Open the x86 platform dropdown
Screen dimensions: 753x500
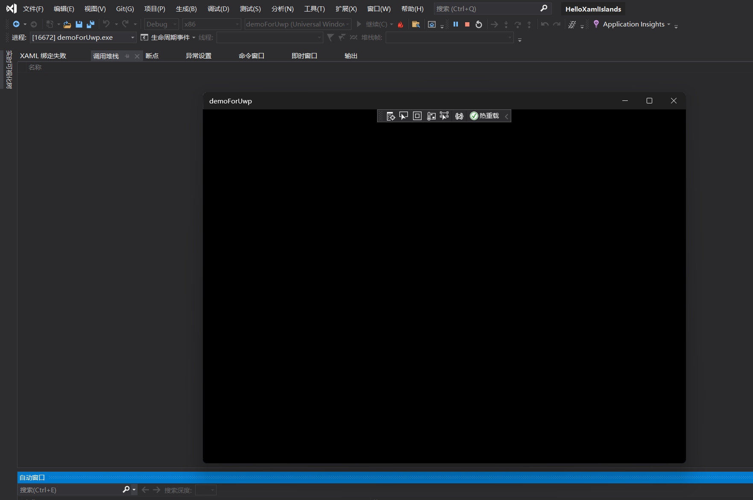pos(211,24)
